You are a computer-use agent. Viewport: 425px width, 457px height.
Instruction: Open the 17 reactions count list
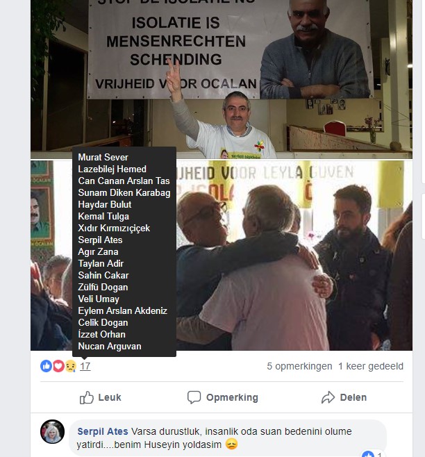pos(85,366)
